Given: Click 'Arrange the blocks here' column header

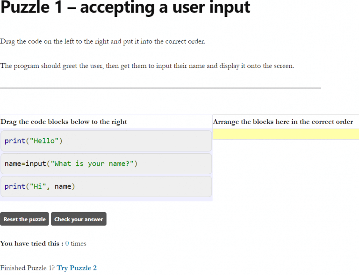Looking at the screenshot, I should [x=283, y=122].
